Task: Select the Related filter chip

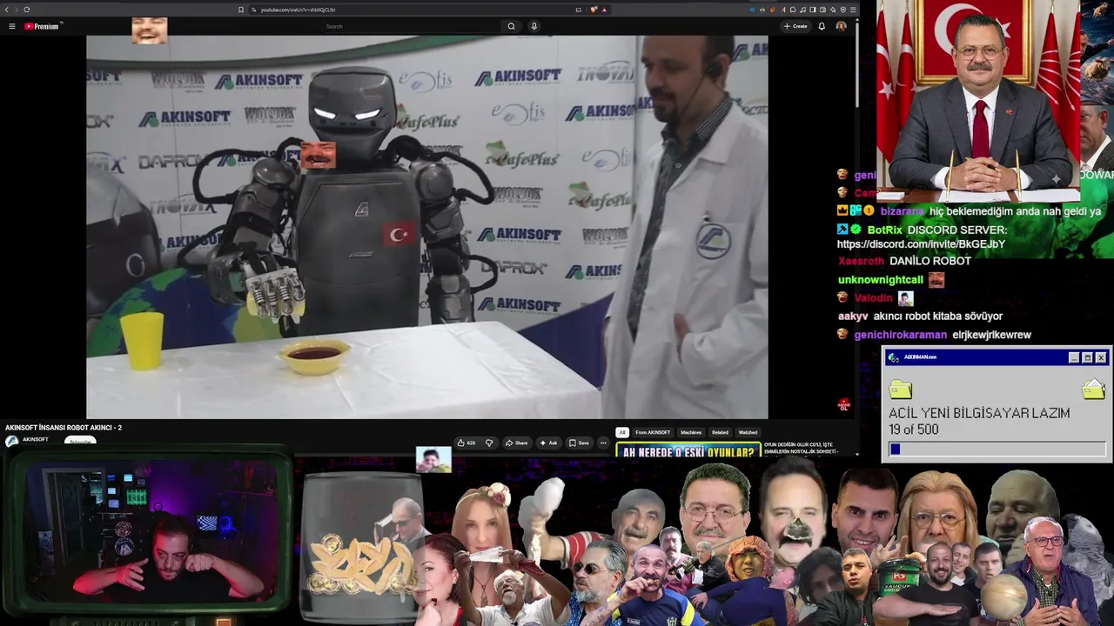Action: click(x=720, y=432)
